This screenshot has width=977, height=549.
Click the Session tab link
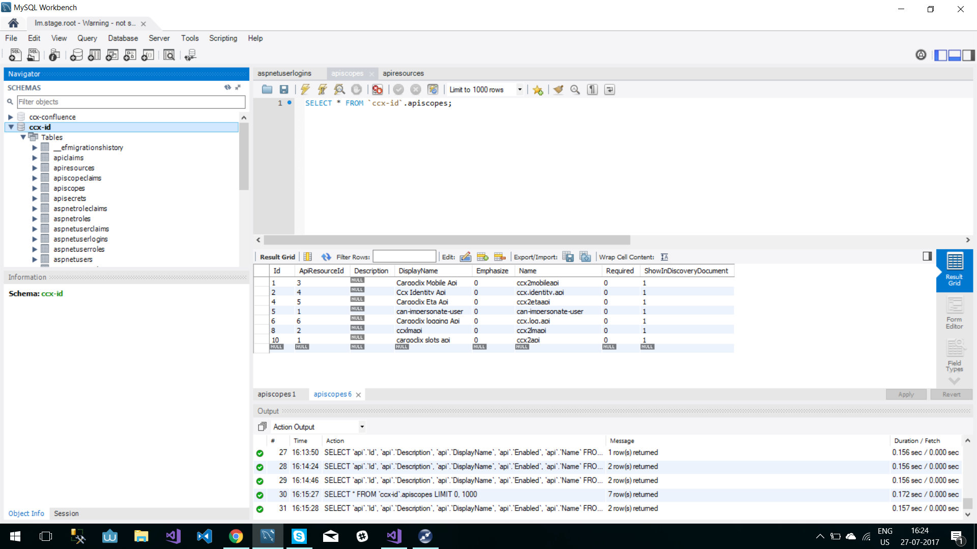pyautogui.click(x=66, y=513)
